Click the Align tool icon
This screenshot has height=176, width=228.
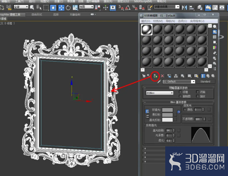coord(192,8)
